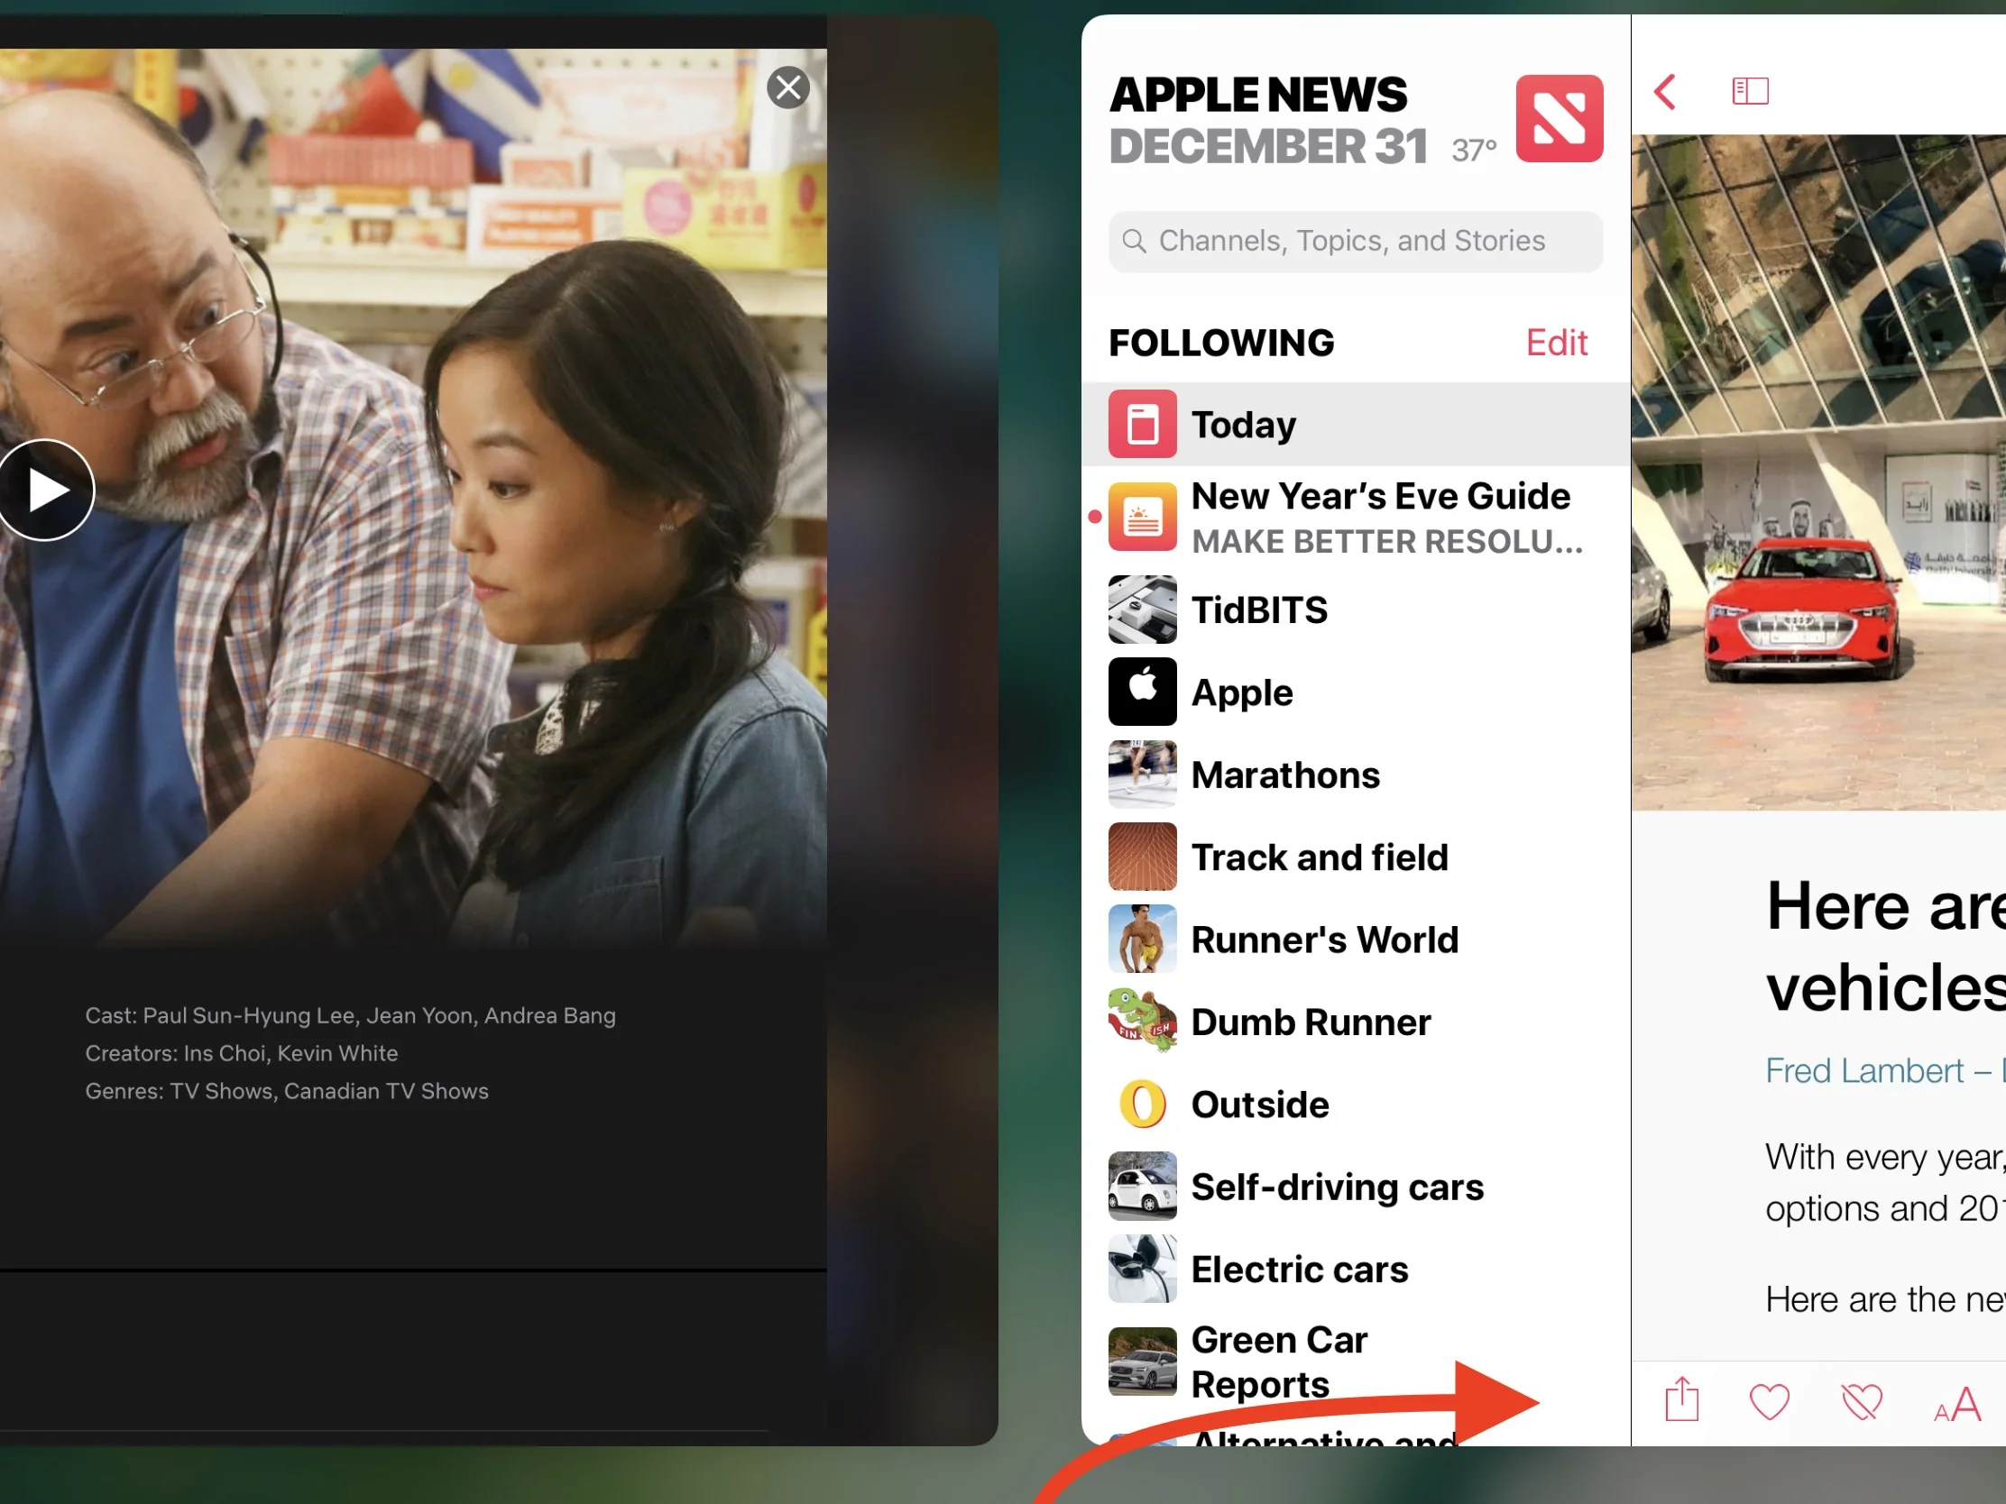Open the Dumb Runner channel
The height and width of the screenshot is (1504, 2006).
pyautogui.click(x=1355, y=1023)
